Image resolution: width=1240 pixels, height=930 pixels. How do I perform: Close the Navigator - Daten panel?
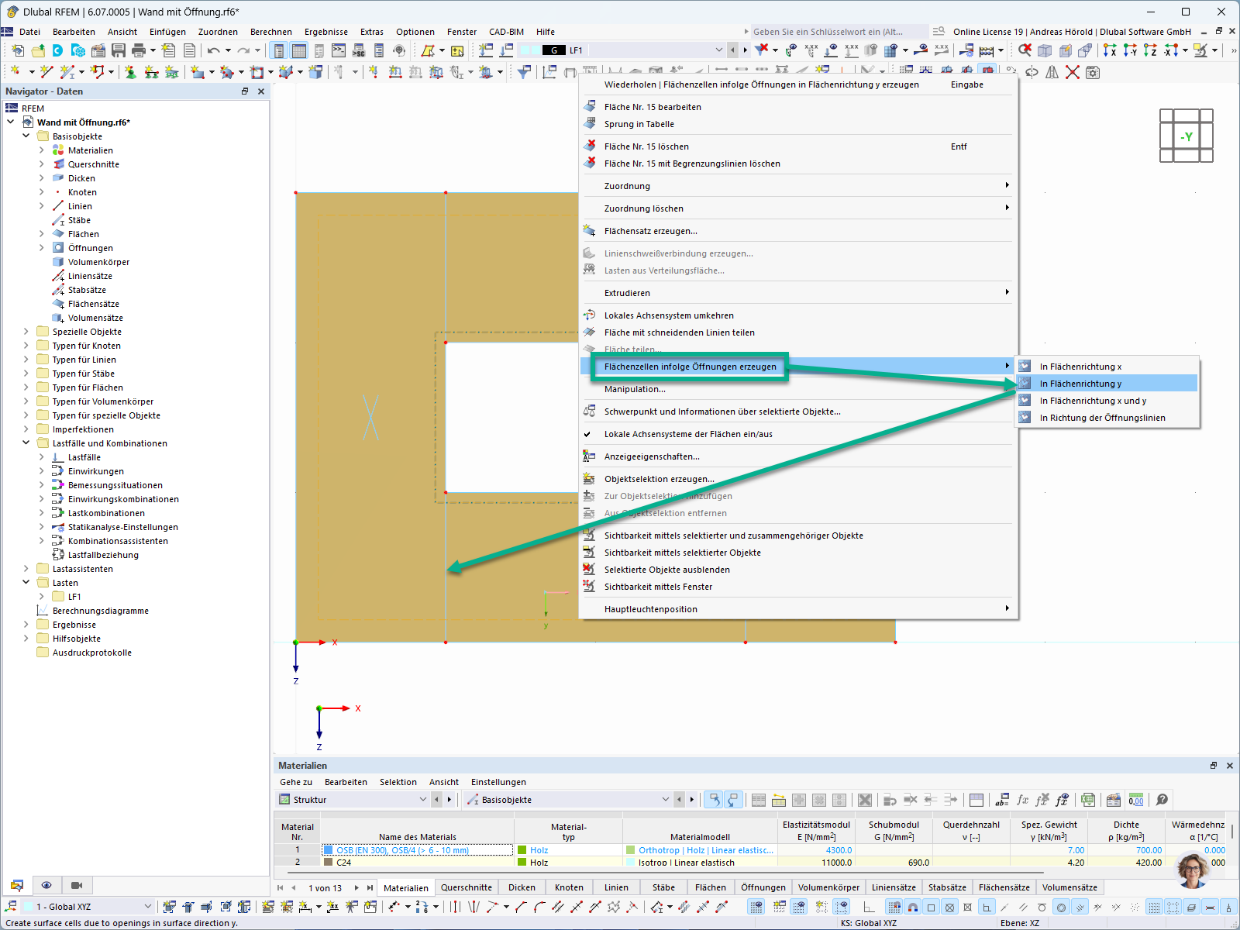(261, 91)
